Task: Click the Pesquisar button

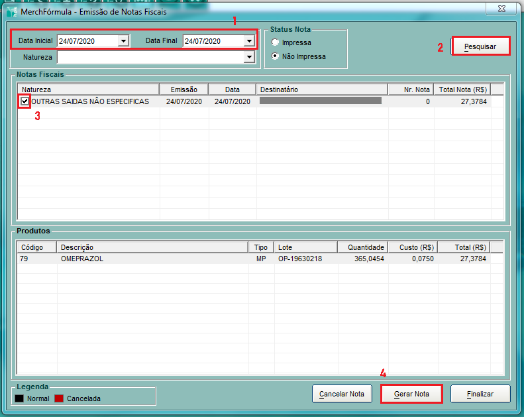Action: tap(480, 46)
